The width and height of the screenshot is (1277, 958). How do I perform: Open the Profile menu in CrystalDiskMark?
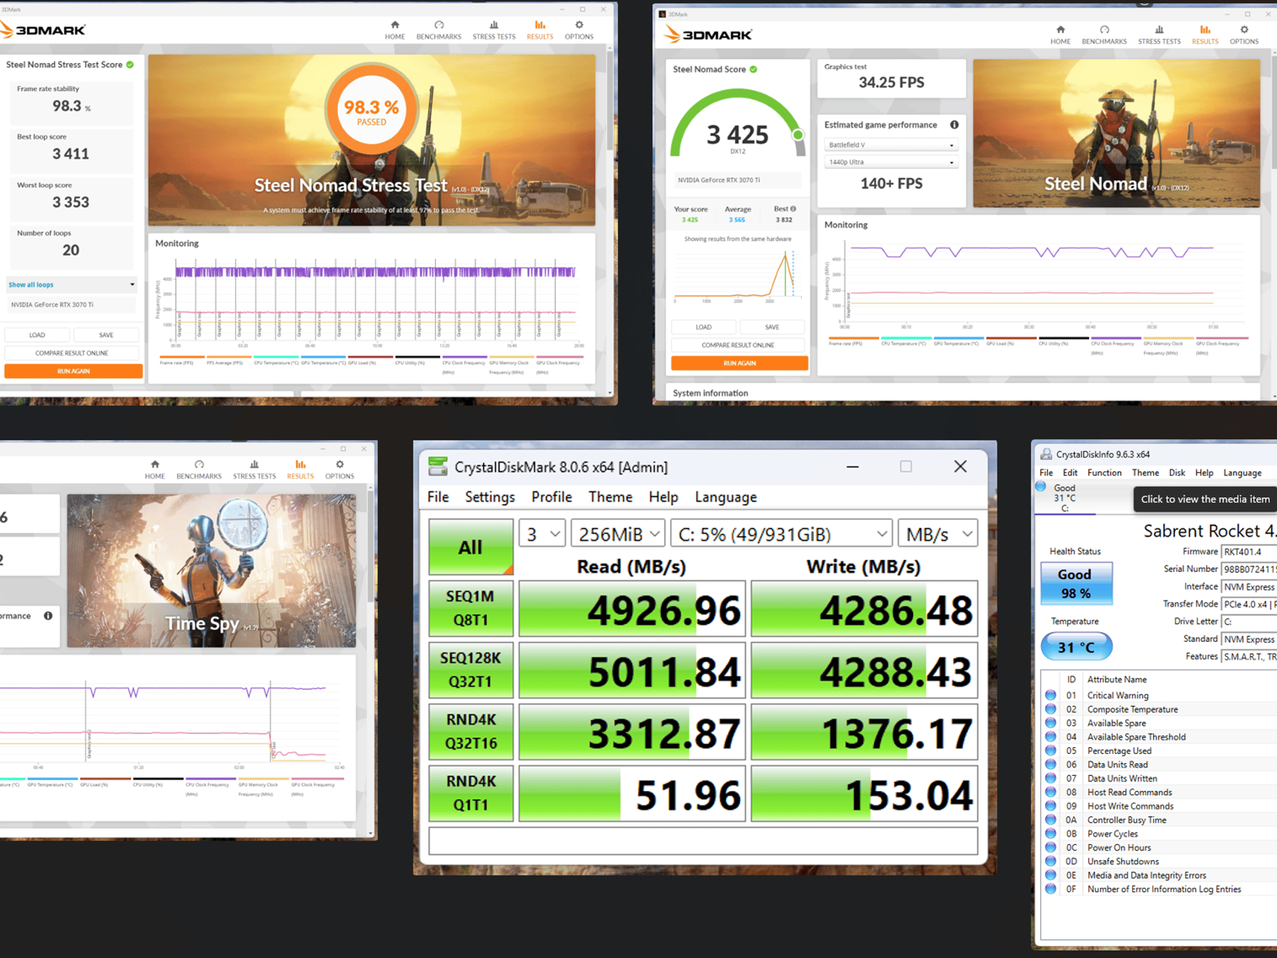[x=551, y=497]
